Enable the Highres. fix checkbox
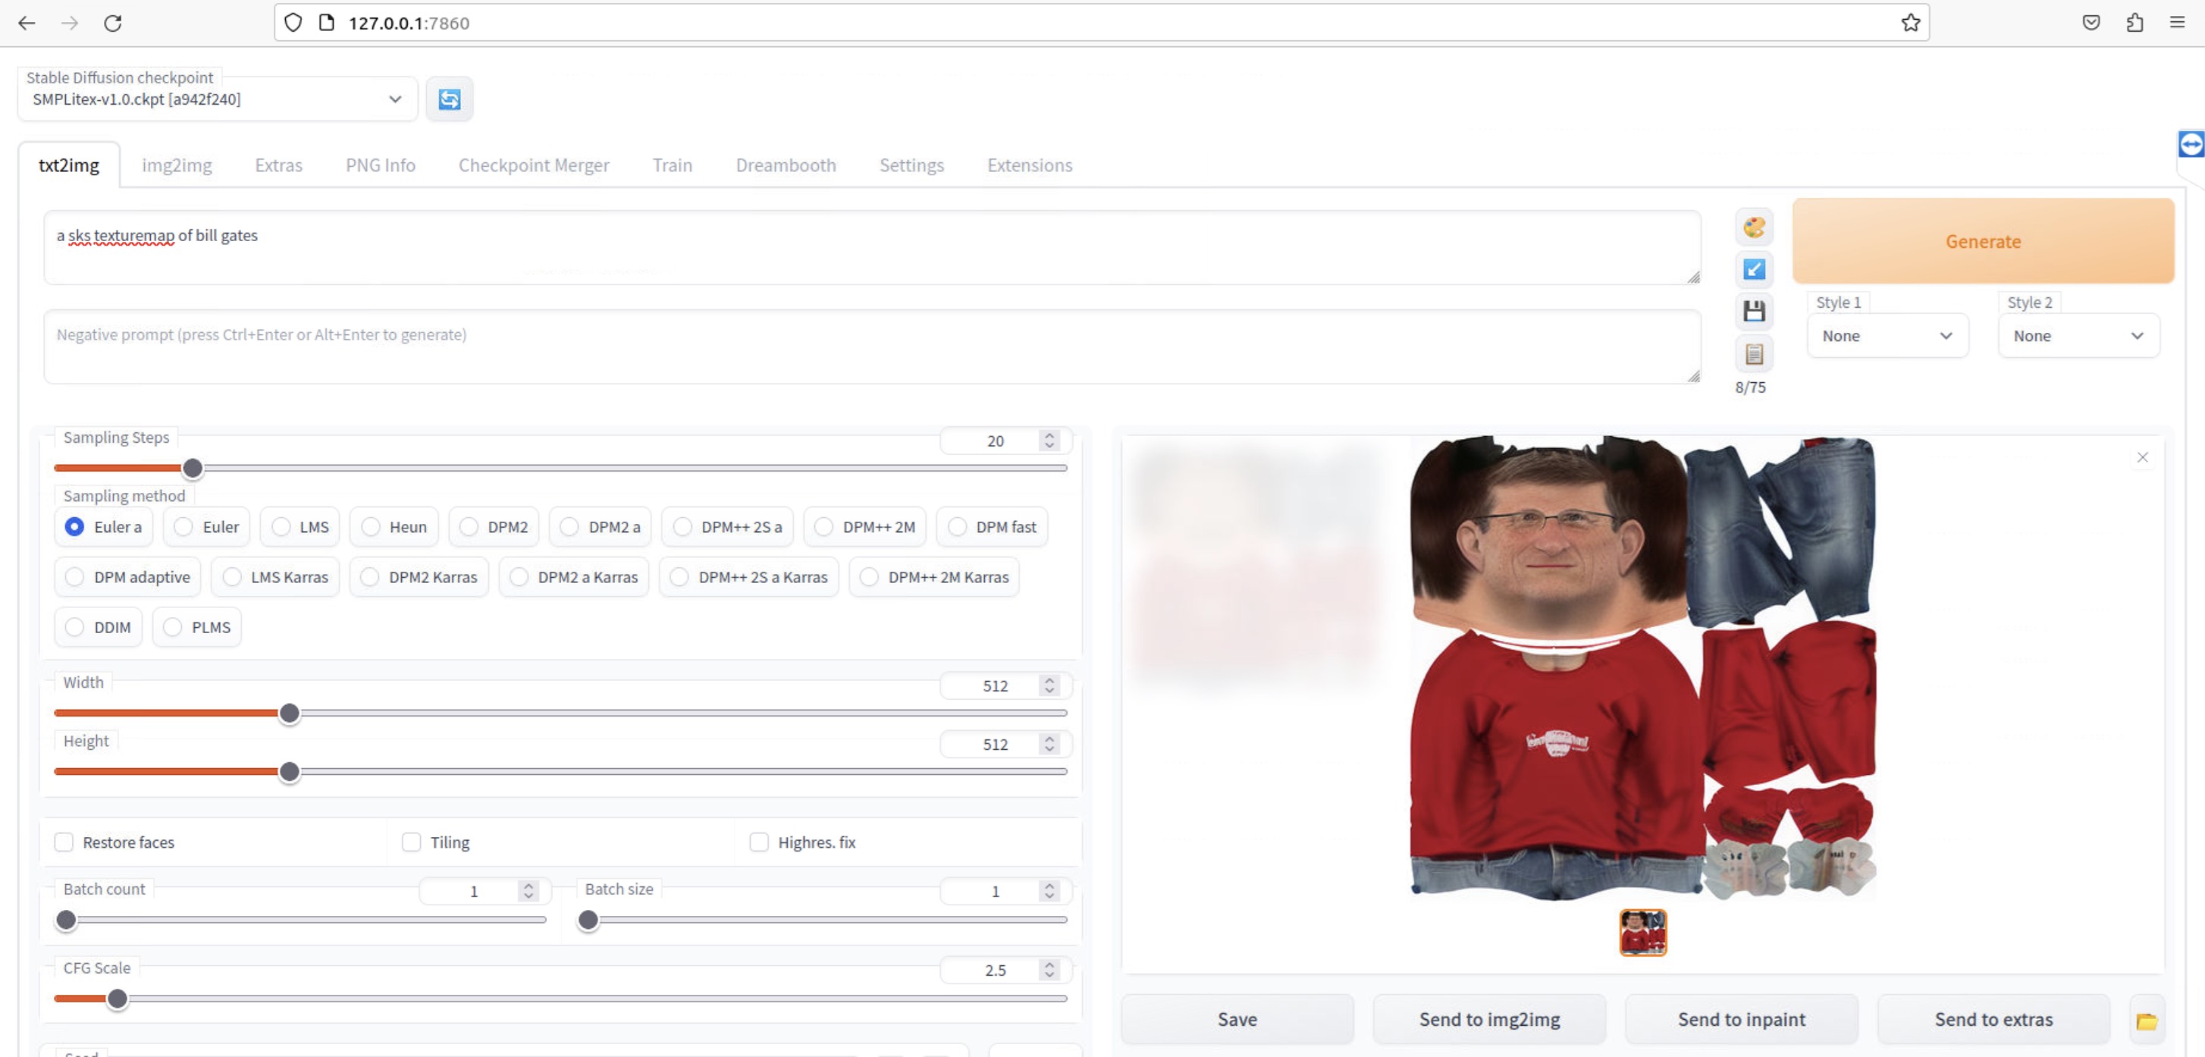Screen dimensions: 2205x1057 click(x=758, y=842)
